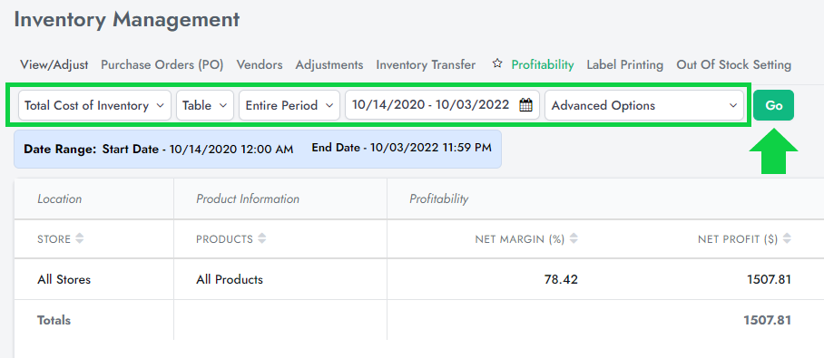Switch to the View/Adjust tab
This screenshot has width=824, height=358.
pos(54,64)
